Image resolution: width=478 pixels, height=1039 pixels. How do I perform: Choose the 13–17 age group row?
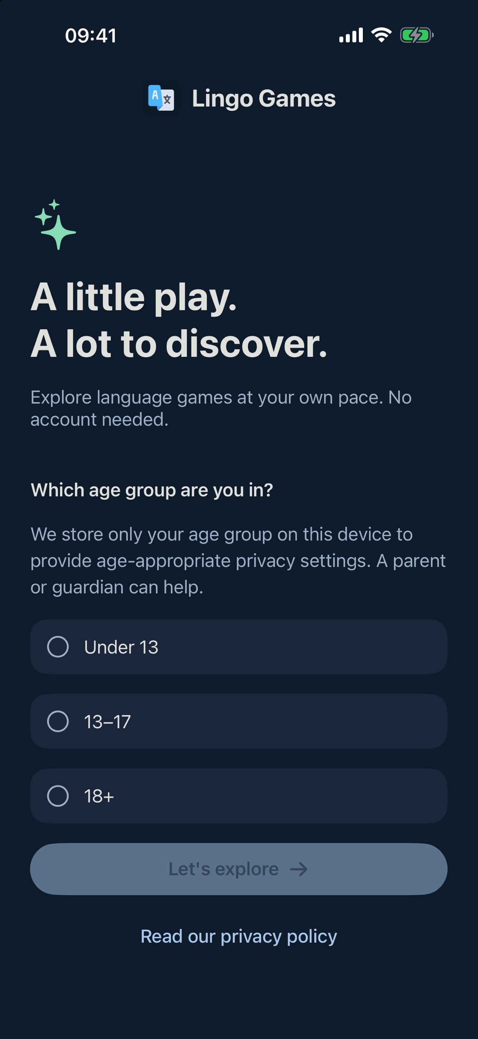(x=238, y=721)
